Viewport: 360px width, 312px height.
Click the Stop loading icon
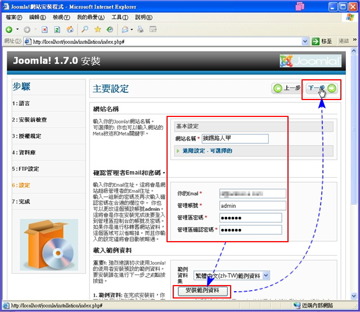coord(44,29)
